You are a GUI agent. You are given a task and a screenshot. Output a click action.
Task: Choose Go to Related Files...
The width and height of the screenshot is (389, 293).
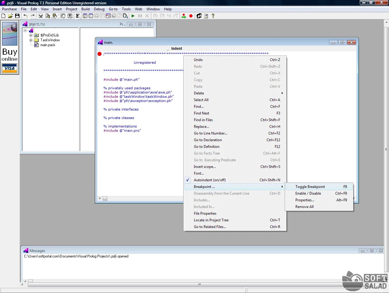[235, 227]
